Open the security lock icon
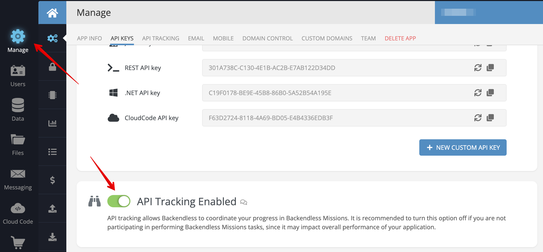 coord(52,67)
